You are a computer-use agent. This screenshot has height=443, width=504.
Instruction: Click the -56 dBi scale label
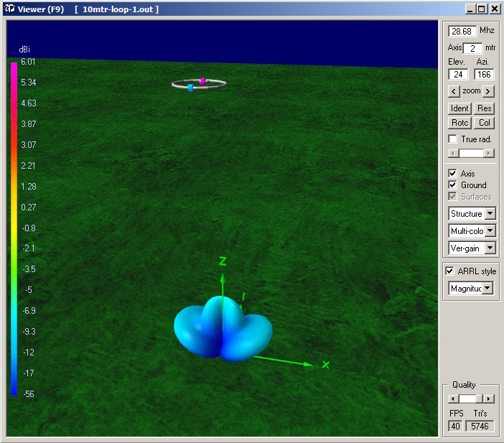click(29, 393)
